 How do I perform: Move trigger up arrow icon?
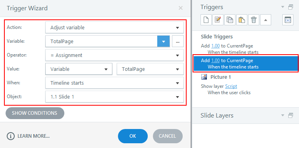pyautogui.click(x=265, y=20)
